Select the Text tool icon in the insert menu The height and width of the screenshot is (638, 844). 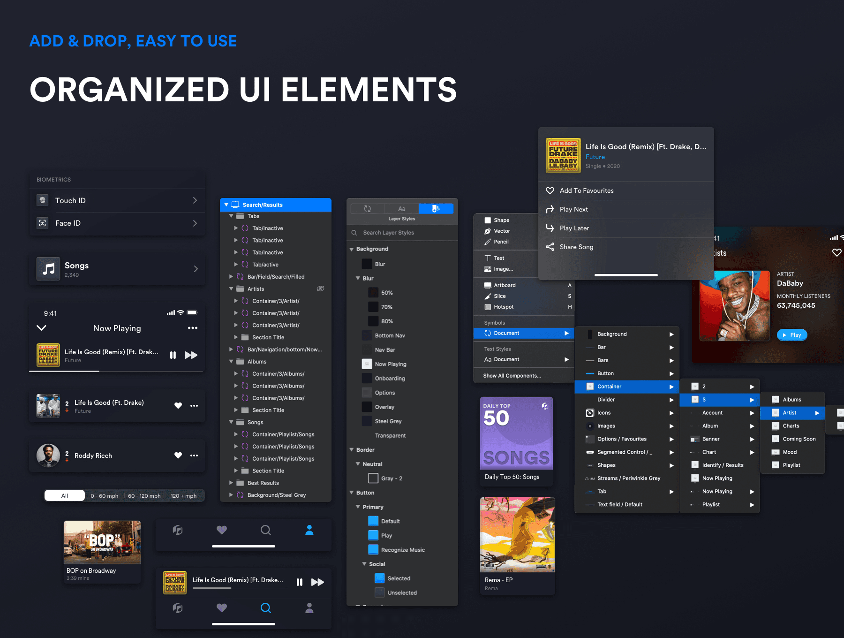click(488, 258)
